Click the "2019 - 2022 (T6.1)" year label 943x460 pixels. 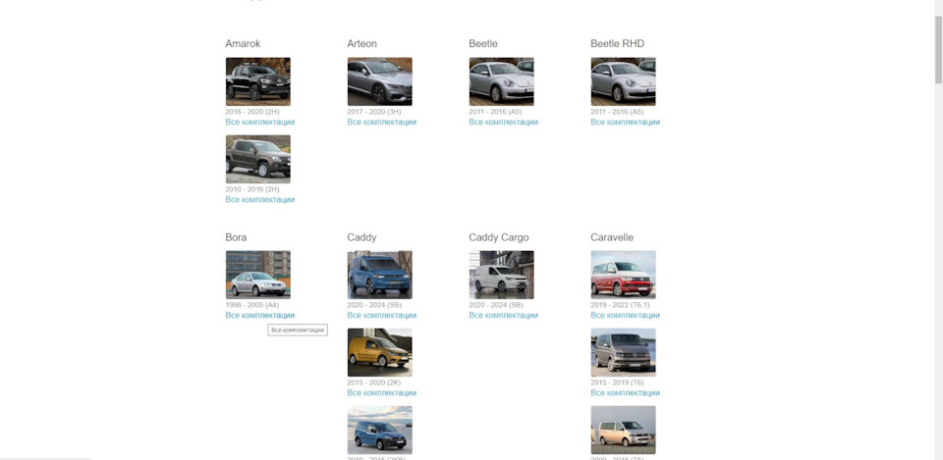[620, 305]
